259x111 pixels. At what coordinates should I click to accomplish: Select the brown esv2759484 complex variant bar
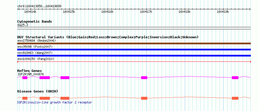click(134, 43)
